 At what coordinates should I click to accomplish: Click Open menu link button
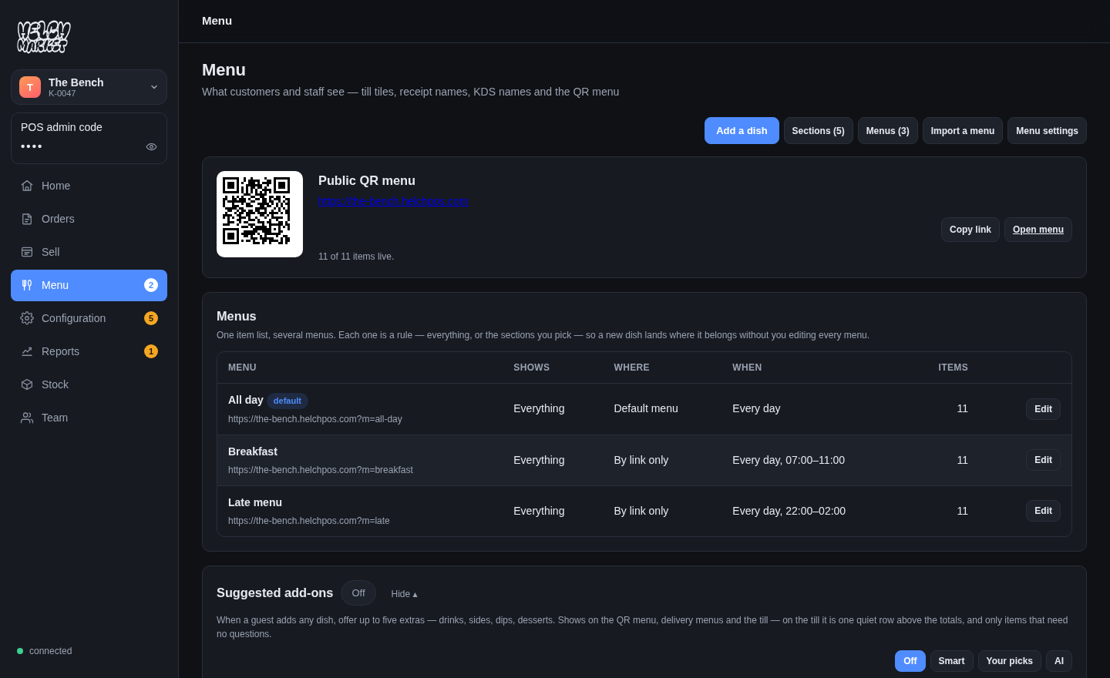1038,230
